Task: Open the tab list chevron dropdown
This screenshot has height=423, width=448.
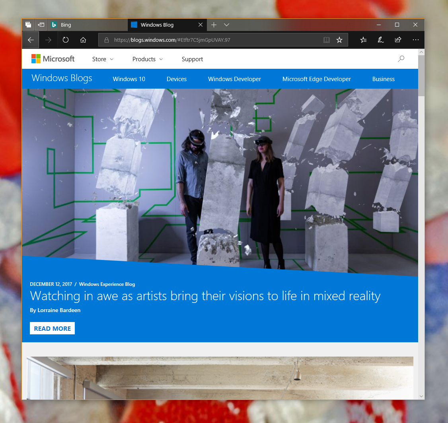Action: (226, 25)
